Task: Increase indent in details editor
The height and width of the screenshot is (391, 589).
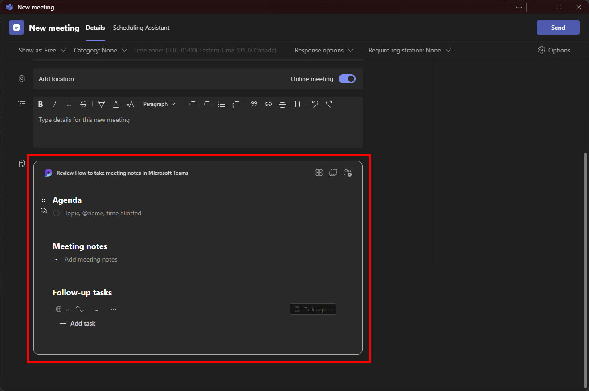Action: click(x=207, y=104)
